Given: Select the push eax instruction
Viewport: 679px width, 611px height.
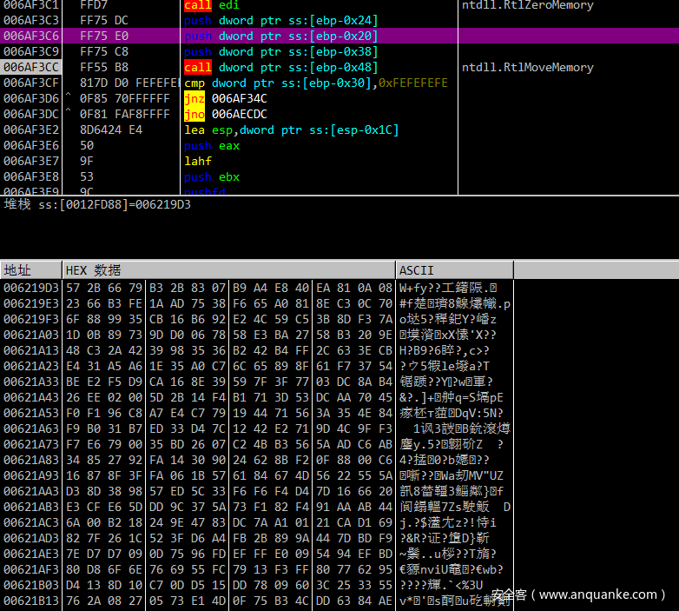Looking at the screenshot, I should 212,145.
